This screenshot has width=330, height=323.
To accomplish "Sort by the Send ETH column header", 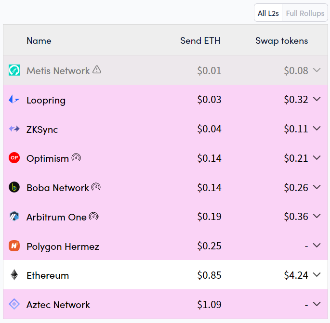I will [x=200, y=41].
